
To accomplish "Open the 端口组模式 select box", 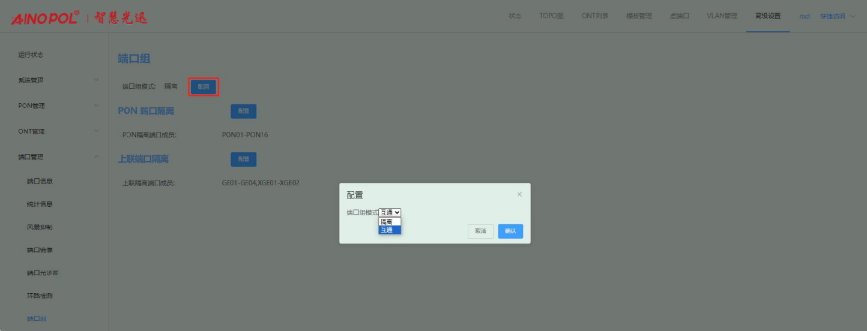I will click(390, 212).
